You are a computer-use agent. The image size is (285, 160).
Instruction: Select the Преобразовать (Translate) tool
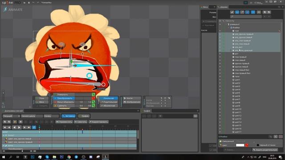click(64, 98)
